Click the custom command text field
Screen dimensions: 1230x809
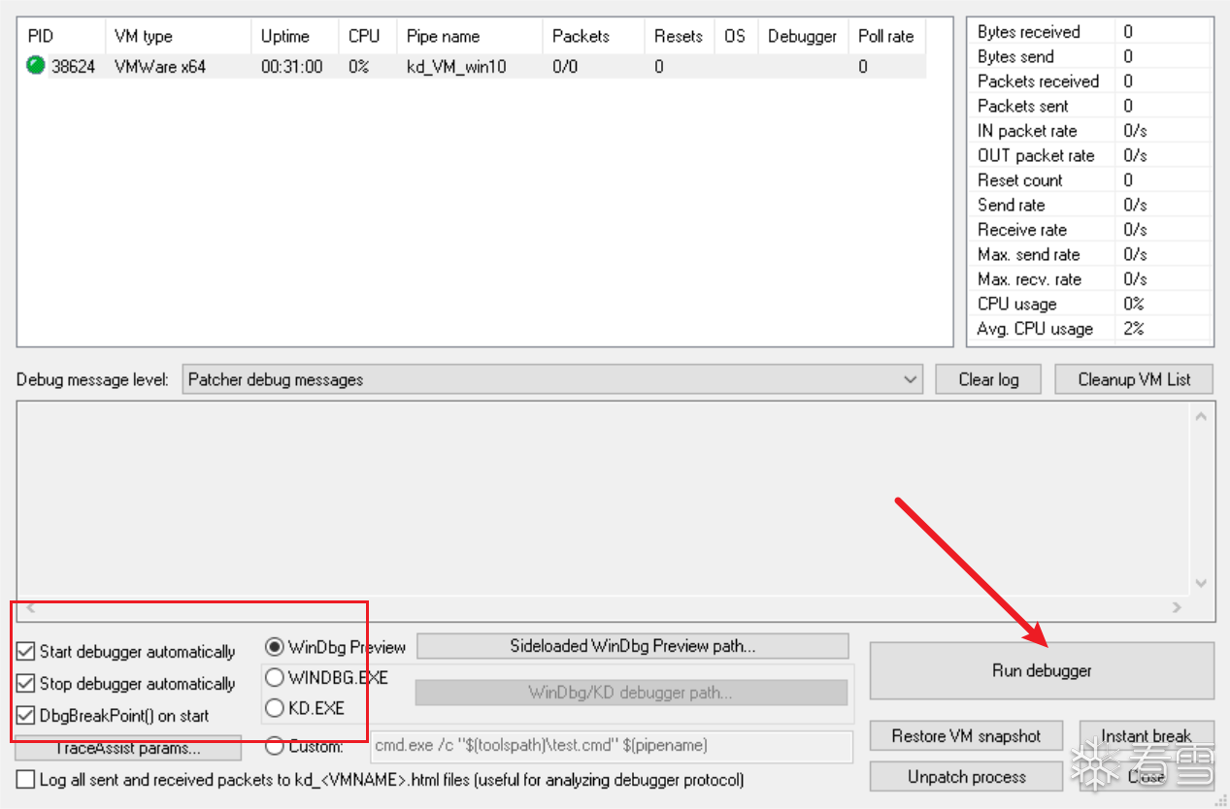click(x=612, y=746)
